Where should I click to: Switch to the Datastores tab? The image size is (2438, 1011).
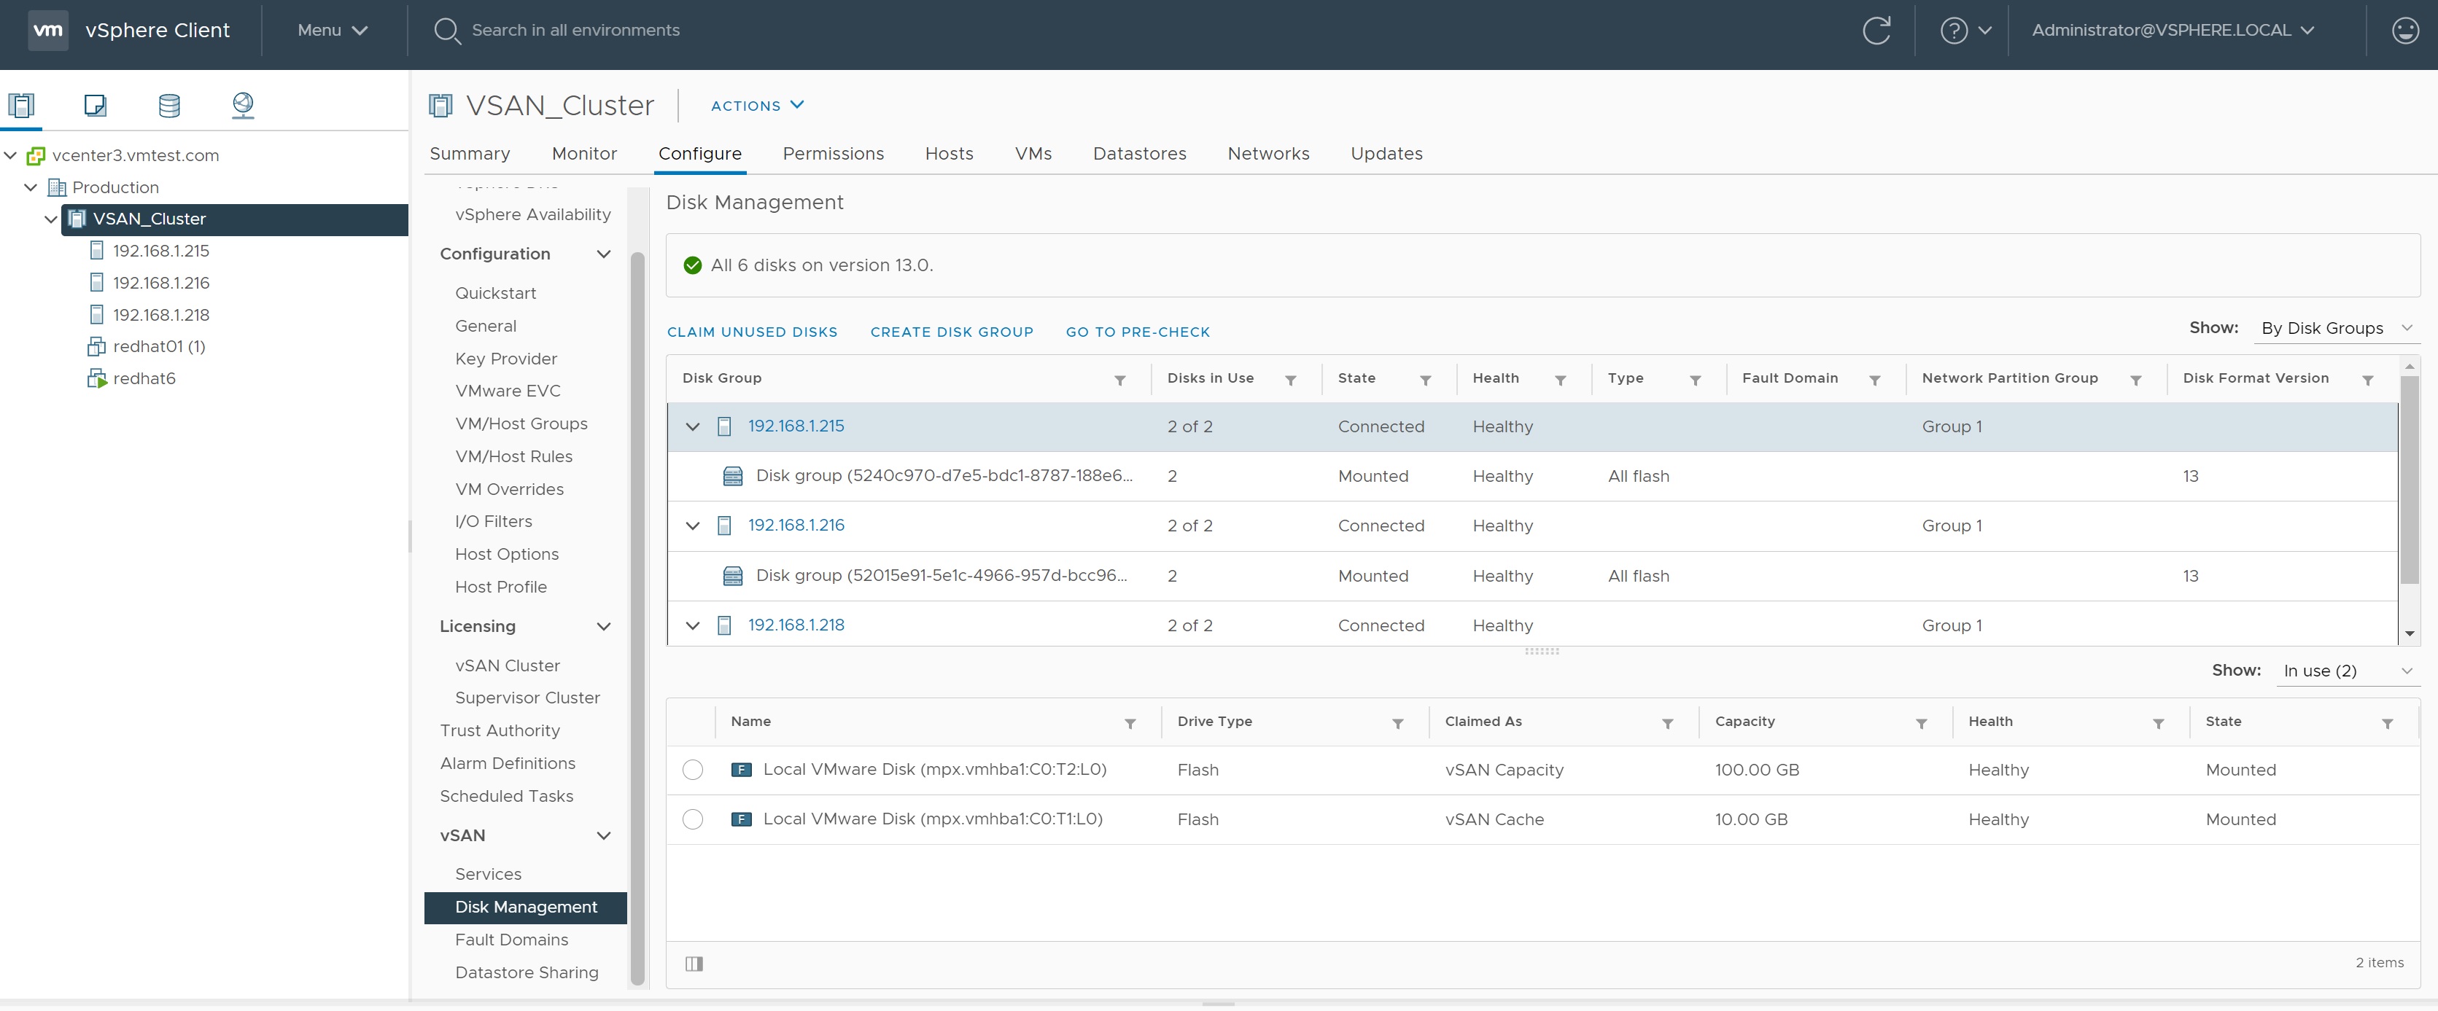pos(1138,153)
